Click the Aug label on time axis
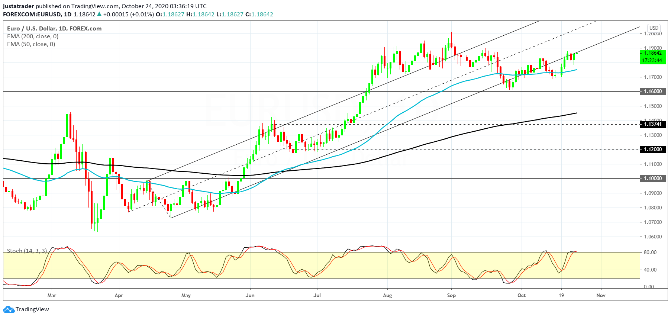Viewport: 671px width, 318px height. pos(387,295)
